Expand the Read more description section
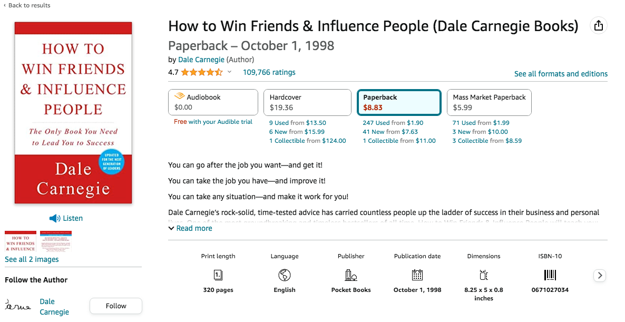This screenshot has width=625, height=322. pos(191,228)
